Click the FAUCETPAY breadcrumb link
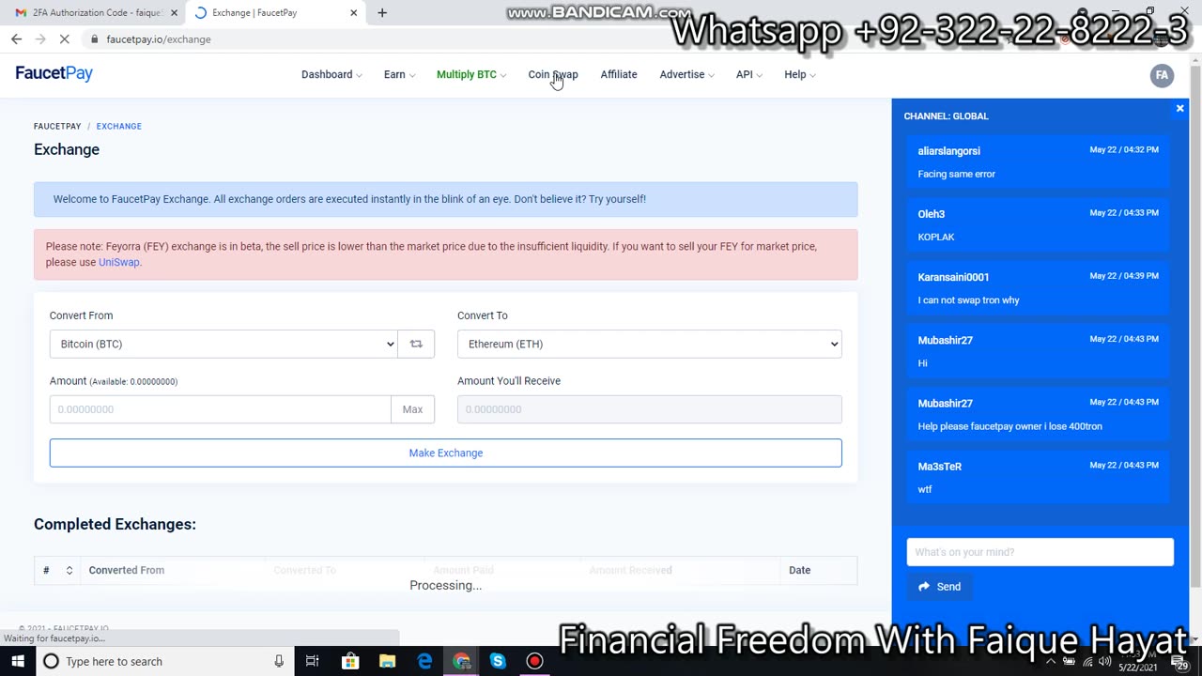This screenshot has height=676, width=1202. click(x=57, y=126)
